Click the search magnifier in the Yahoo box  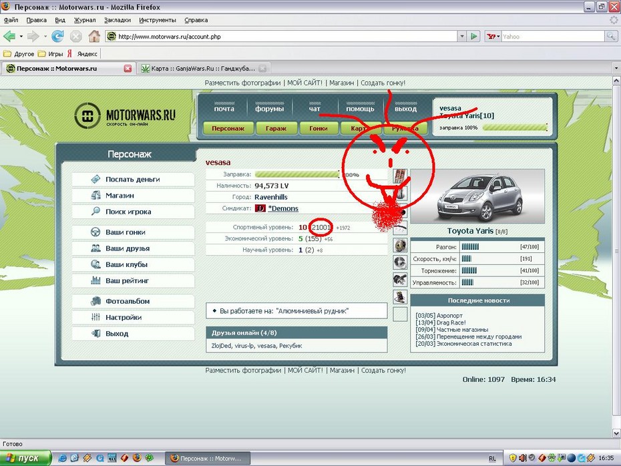point(611,37)
